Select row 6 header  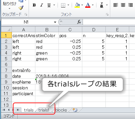pos(6,64)
